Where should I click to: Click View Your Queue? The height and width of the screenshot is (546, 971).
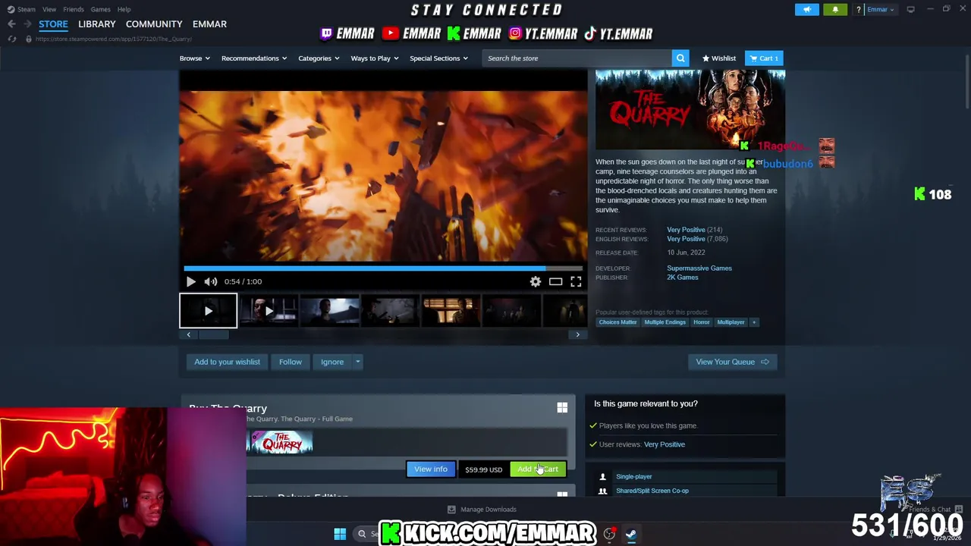coord(733,362)
